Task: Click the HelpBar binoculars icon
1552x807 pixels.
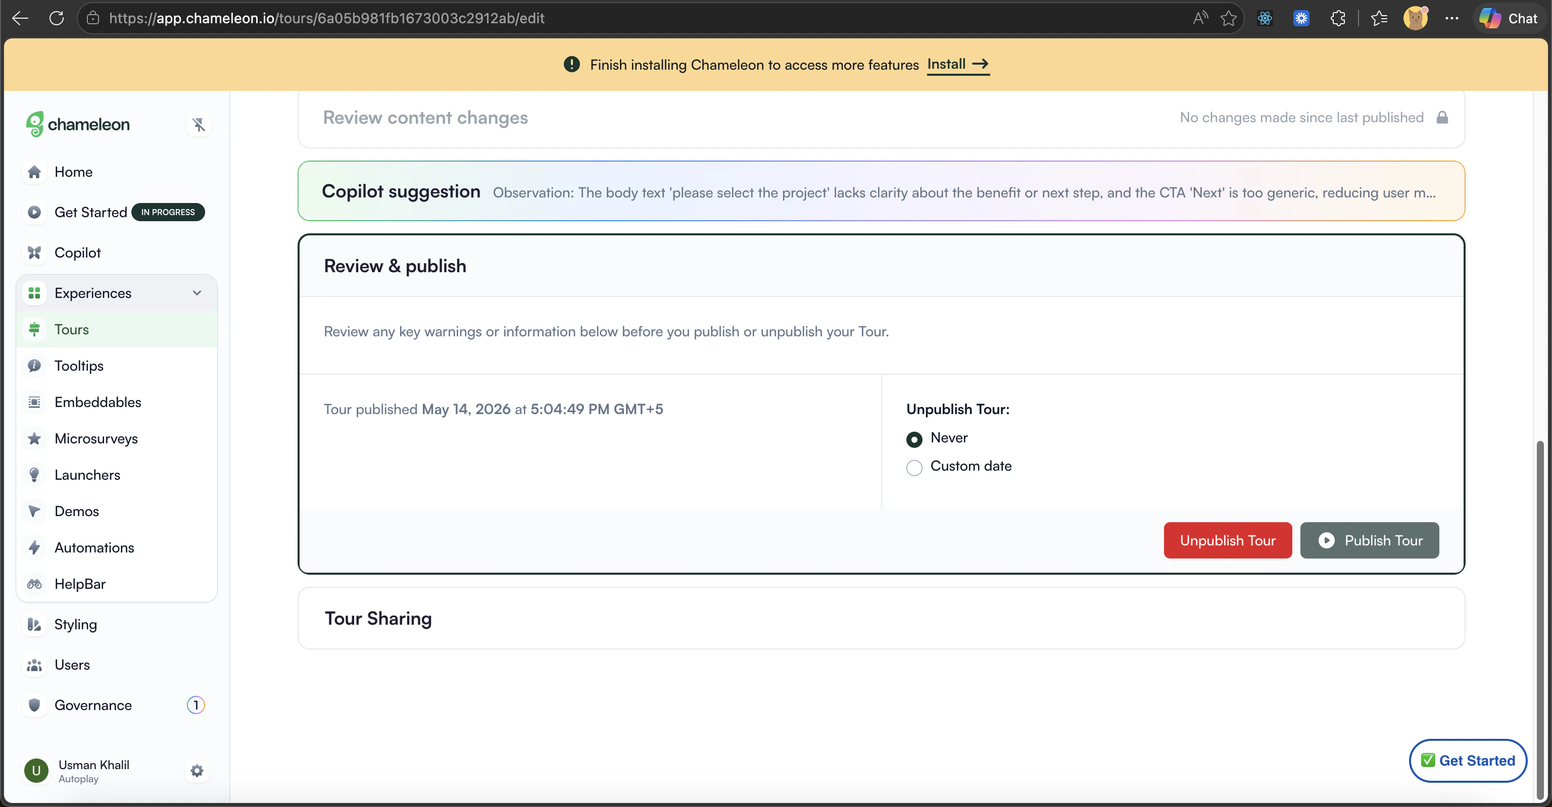Action: point(34,584)
